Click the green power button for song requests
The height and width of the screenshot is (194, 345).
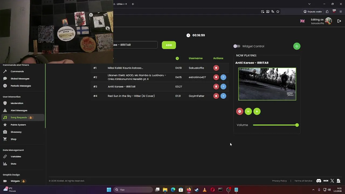(x=297, y=46)
